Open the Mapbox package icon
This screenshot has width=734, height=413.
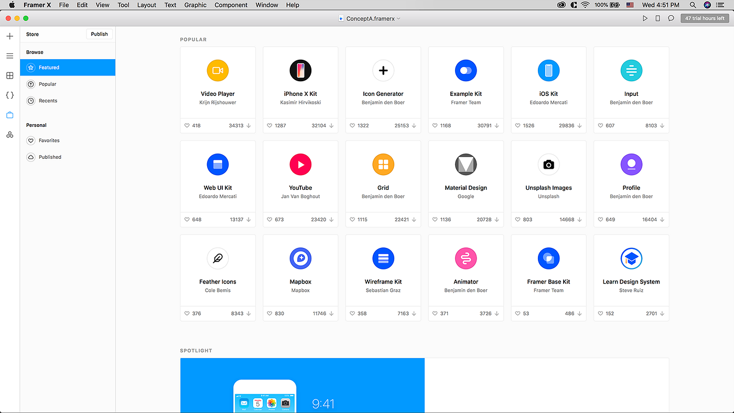pos(300,258)
